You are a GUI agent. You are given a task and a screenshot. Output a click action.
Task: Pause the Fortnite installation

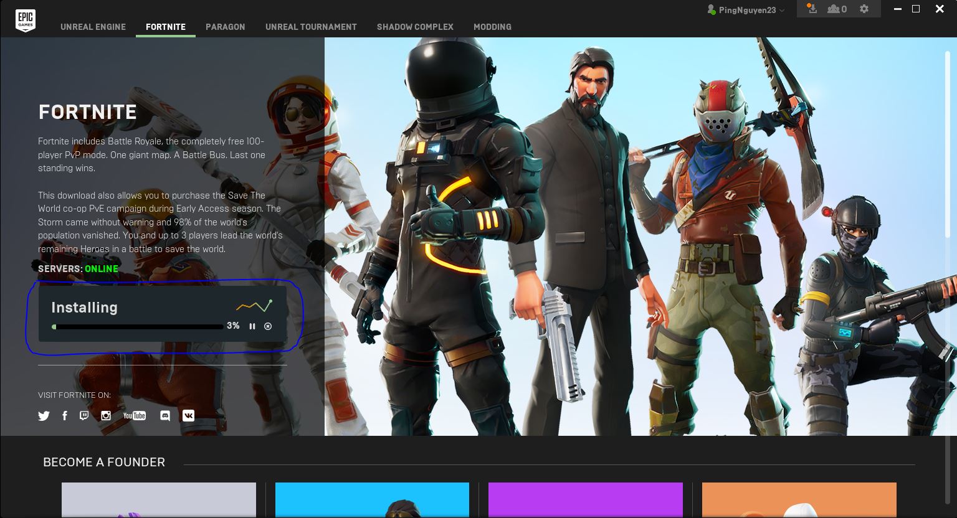pos(252,326)
